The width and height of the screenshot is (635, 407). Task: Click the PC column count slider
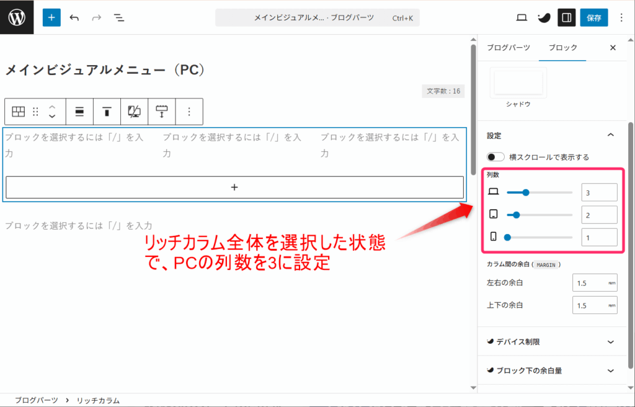(539, 193)
